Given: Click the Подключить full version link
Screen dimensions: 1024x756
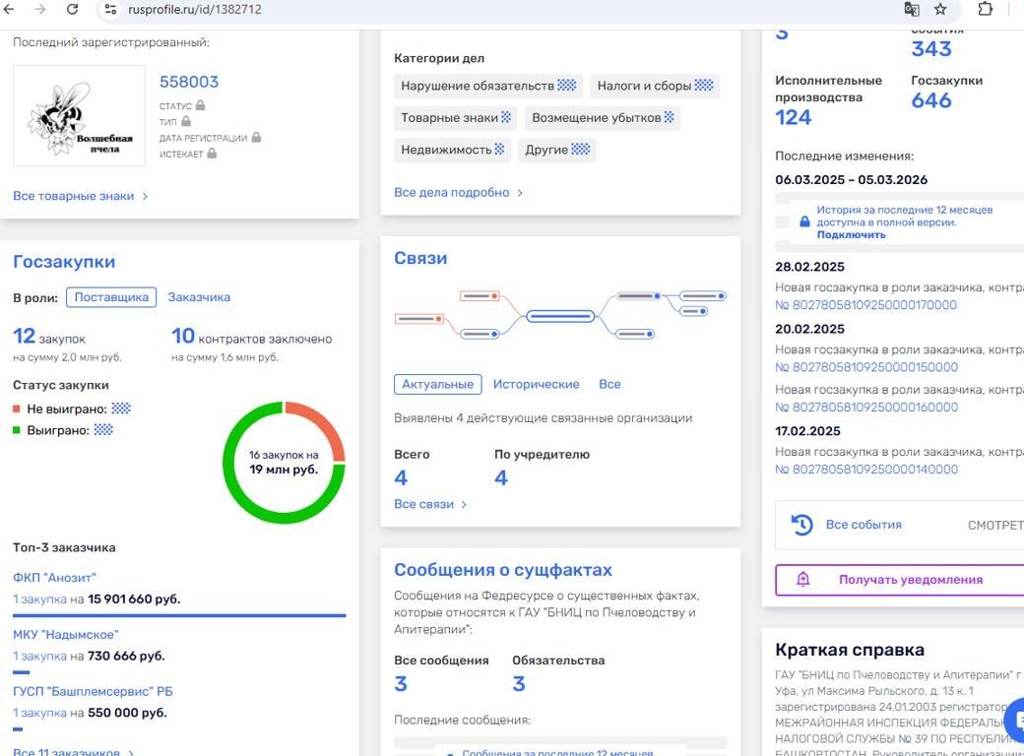Looking at the screenshot, I should tap(851, 234).
